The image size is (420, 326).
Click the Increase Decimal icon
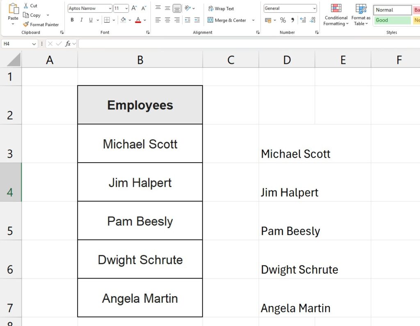tap(302, 20)
